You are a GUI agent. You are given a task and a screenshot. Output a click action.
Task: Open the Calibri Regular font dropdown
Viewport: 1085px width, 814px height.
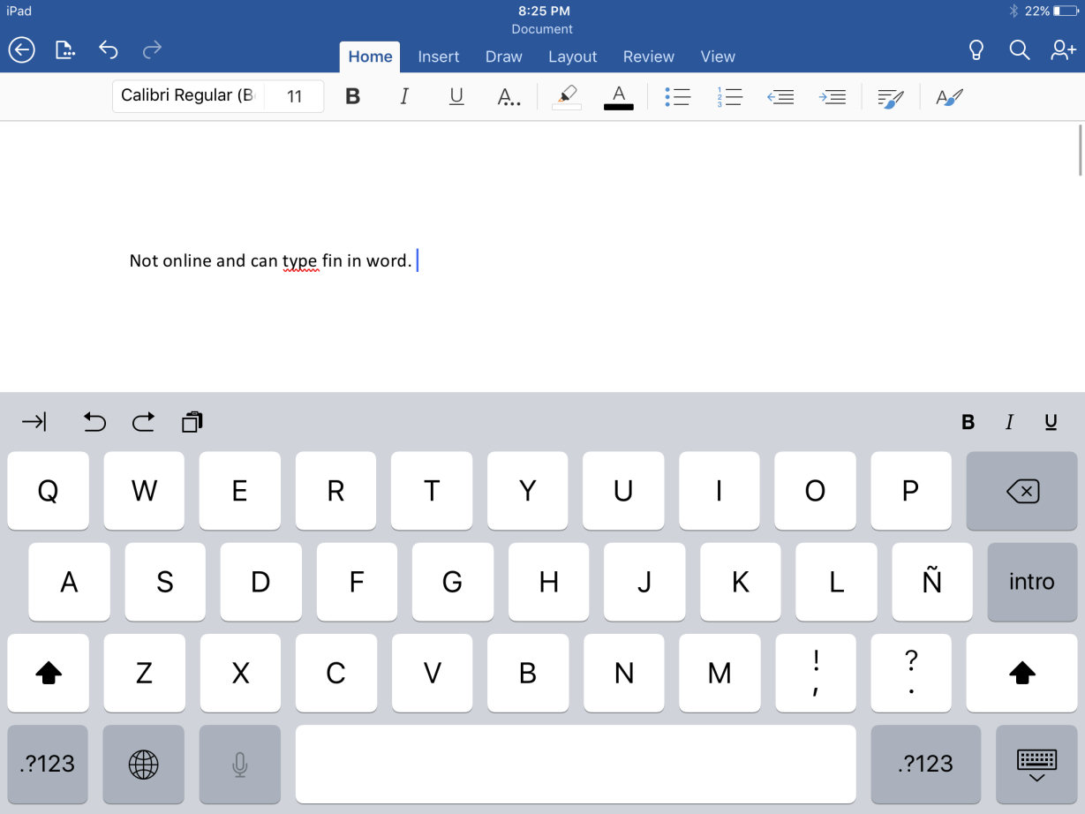point(189,96)
